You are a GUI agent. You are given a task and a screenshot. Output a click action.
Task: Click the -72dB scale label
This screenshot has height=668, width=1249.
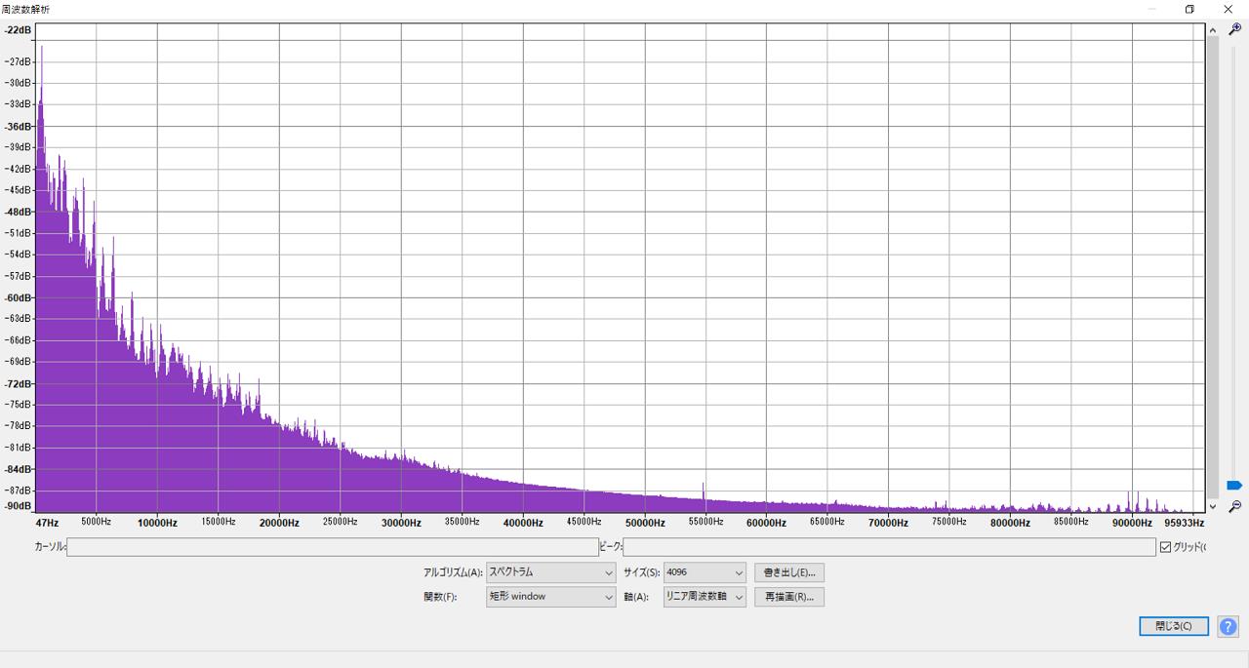coord(18,383)
